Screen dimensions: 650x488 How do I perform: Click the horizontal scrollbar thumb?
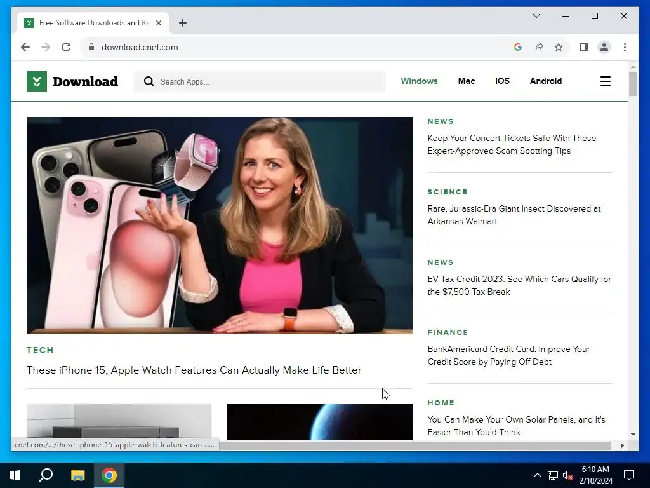(415, 445)
